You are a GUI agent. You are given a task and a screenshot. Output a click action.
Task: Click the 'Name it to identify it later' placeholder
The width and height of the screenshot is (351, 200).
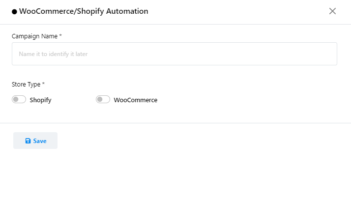[x=53, y=54]
